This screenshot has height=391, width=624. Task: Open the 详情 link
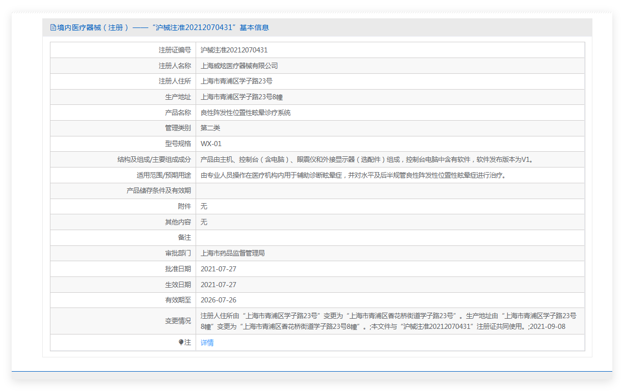207,343
